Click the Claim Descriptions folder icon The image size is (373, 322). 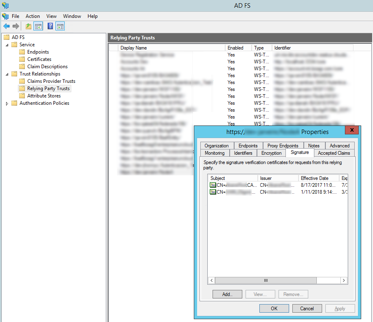coord(22,67)
